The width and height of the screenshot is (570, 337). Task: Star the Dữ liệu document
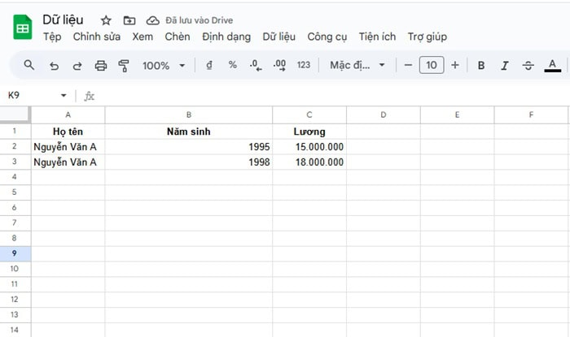106,19
